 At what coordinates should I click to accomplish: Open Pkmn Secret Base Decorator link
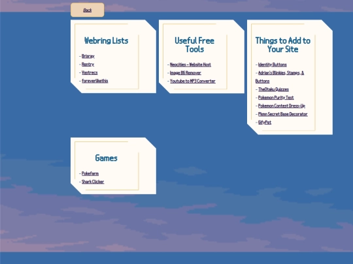tap(283, 114)
